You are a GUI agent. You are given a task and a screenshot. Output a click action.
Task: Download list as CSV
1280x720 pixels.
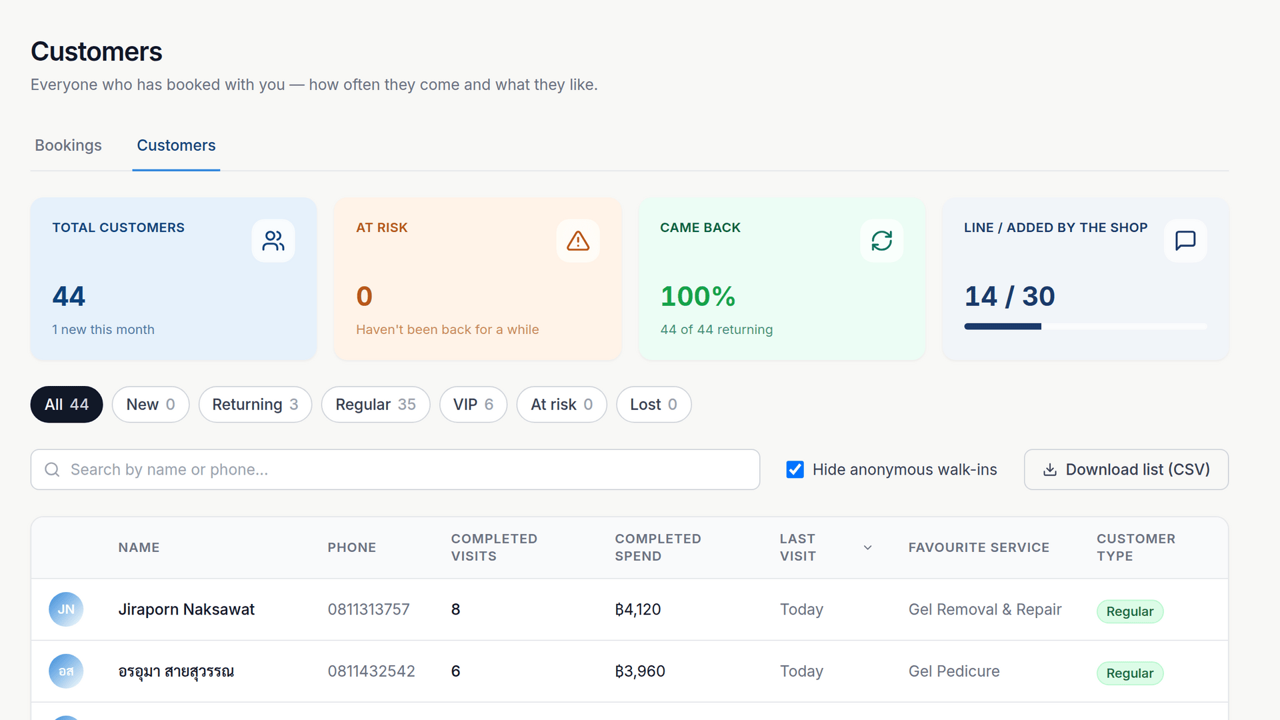click(1126, 469)
